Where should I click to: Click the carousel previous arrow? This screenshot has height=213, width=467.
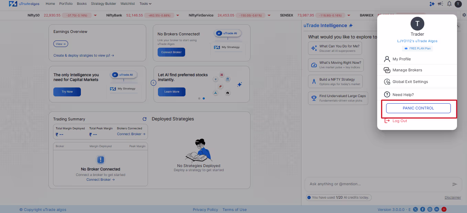pos(153,83)
